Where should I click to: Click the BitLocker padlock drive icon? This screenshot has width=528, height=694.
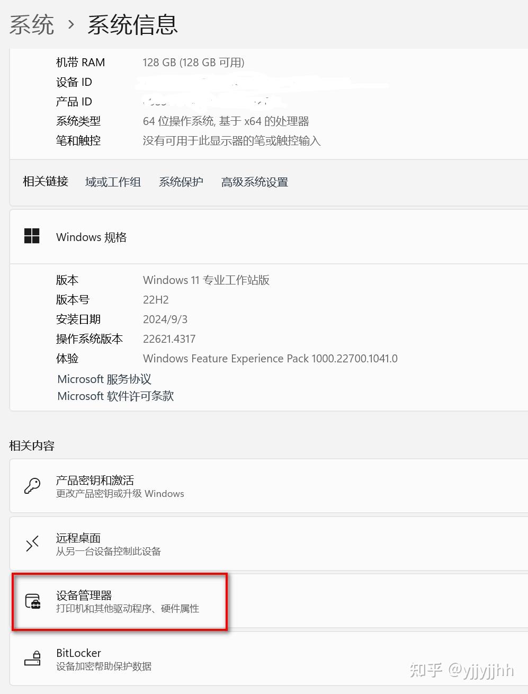pos(33,659)
